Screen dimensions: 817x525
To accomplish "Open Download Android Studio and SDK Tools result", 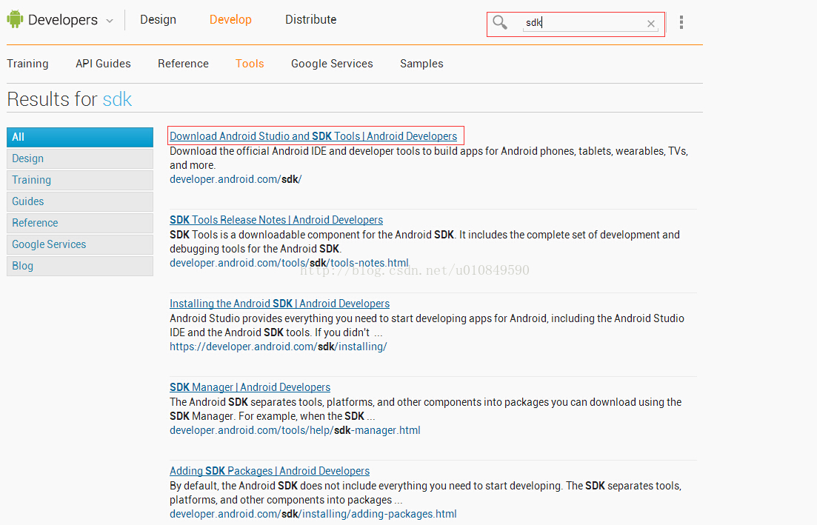I will click(313, 136).
